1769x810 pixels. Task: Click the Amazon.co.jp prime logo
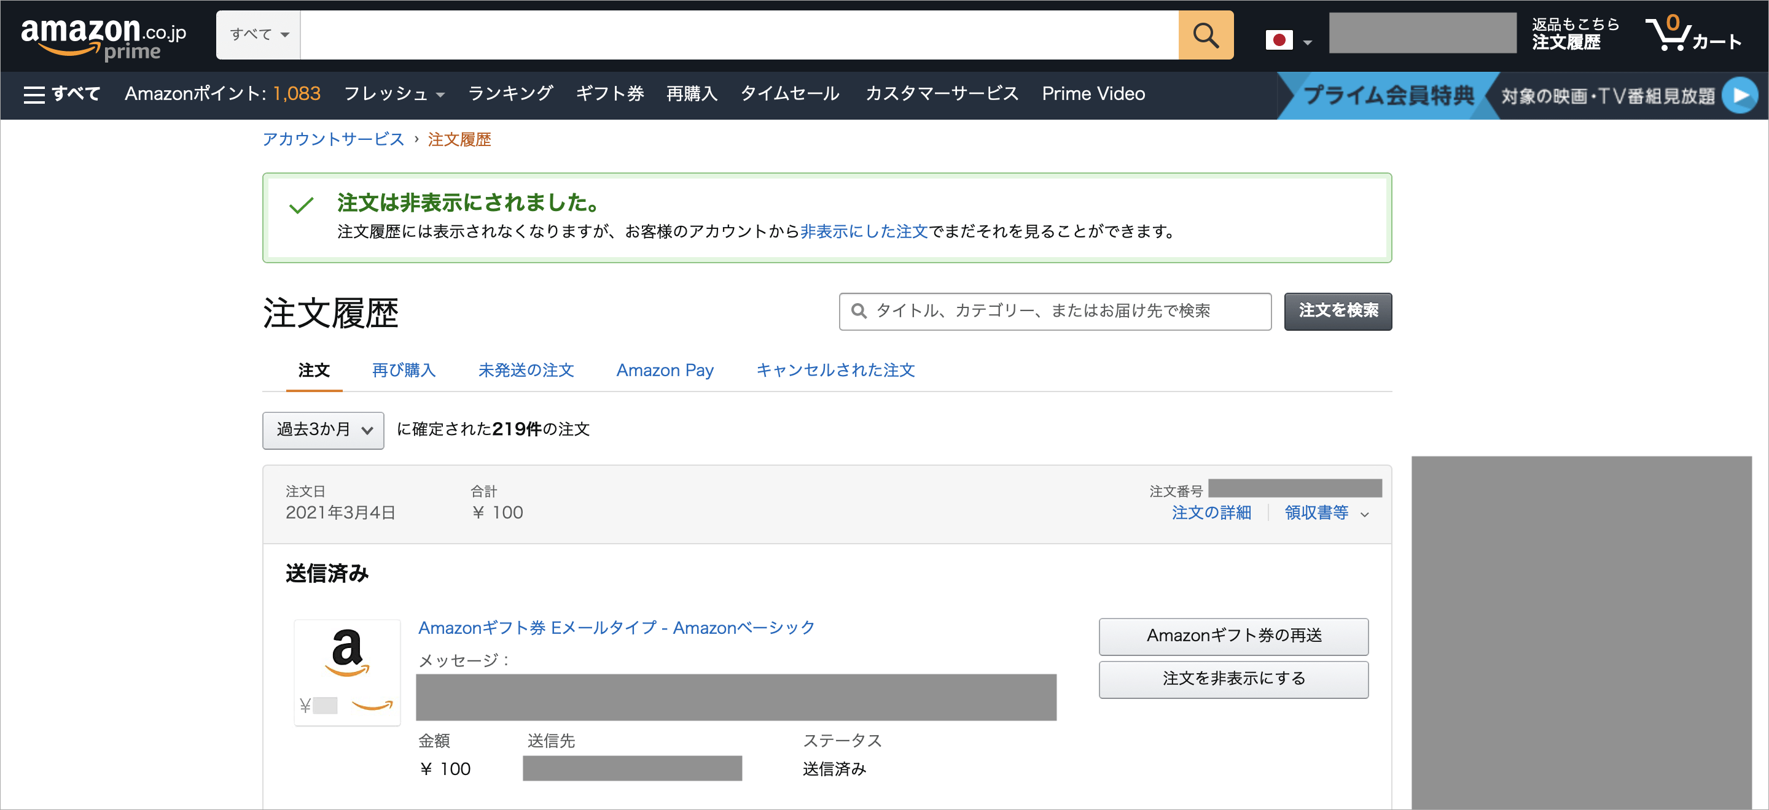coord(103,39)
